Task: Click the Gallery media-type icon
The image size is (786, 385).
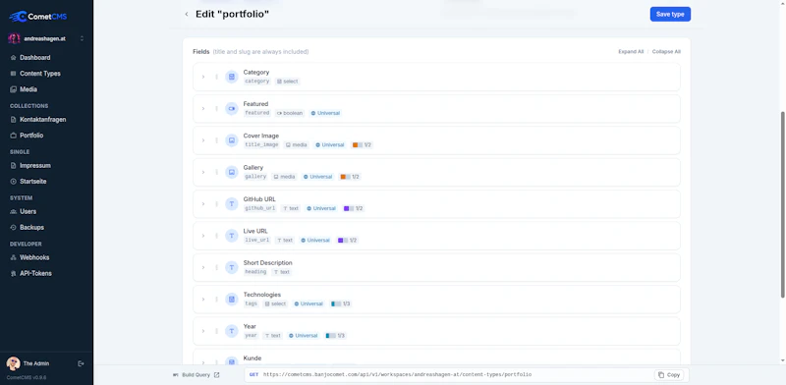Action: pos(232,173)
